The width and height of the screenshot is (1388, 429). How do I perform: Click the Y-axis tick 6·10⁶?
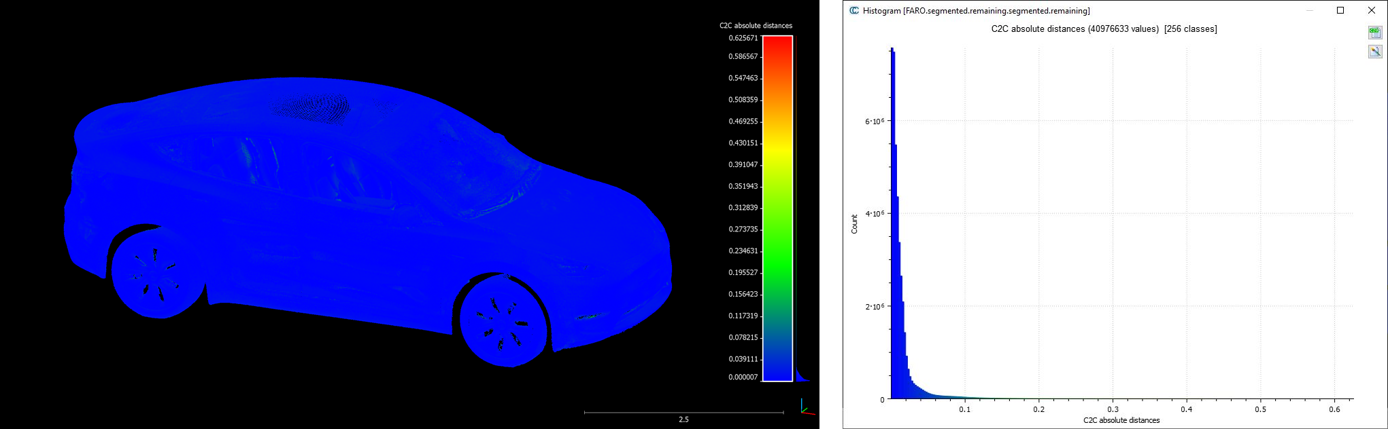[x=875, y=121]
